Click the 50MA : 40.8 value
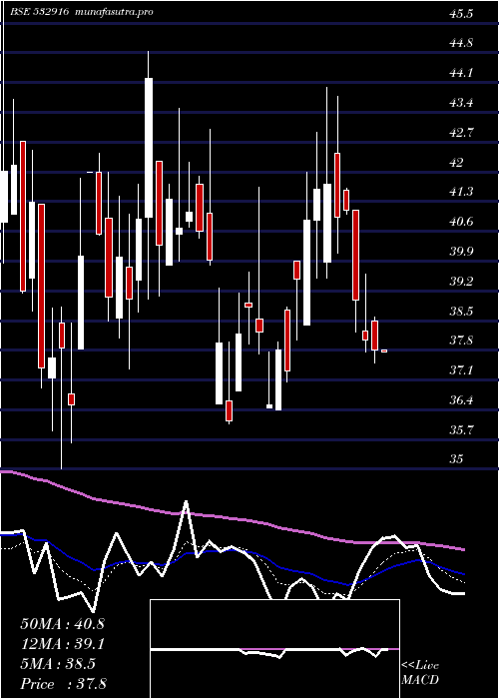Viewport: 499px width, 699px height. pos(62,624)
